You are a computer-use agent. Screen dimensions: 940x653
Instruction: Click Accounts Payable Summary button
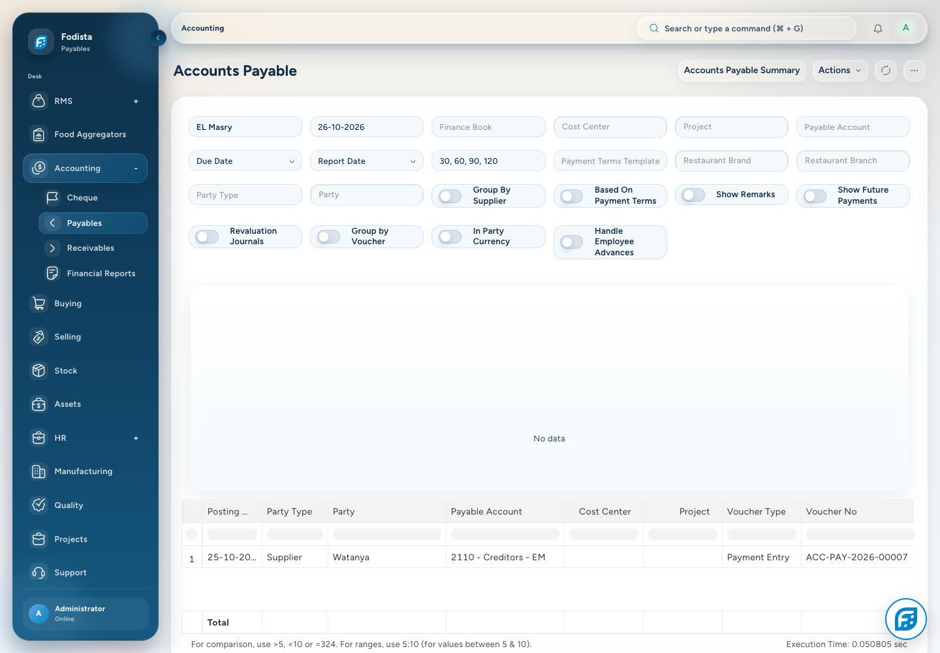point(742,71)
